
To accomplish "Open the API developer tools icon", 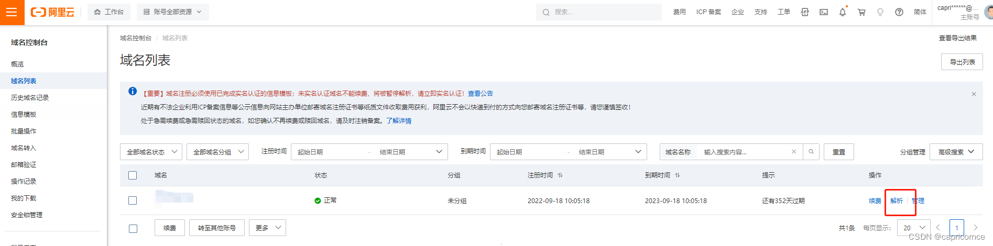I will click(x=805, y=12).
